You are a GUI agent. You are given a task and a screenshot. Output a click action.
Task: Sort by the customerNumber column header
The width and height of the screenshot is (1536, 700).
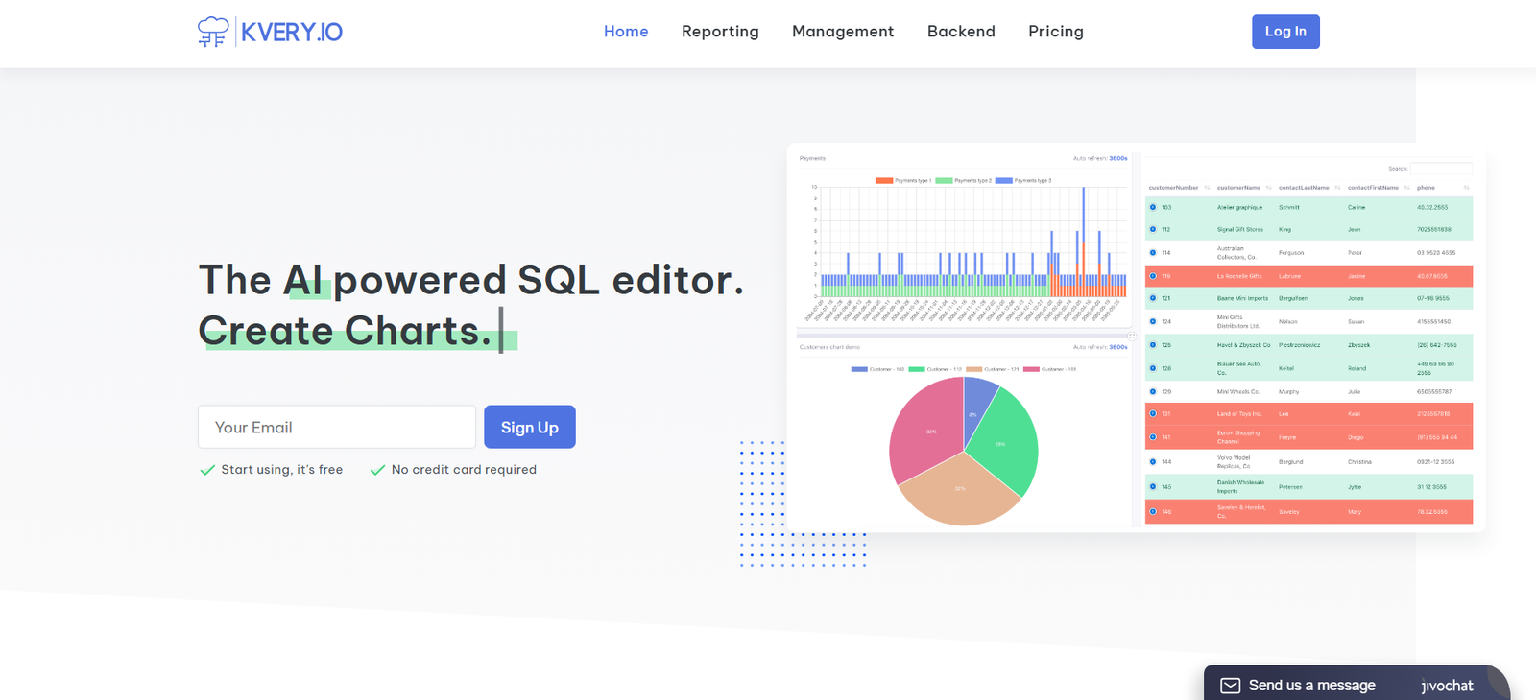[x=1173, y=188]
